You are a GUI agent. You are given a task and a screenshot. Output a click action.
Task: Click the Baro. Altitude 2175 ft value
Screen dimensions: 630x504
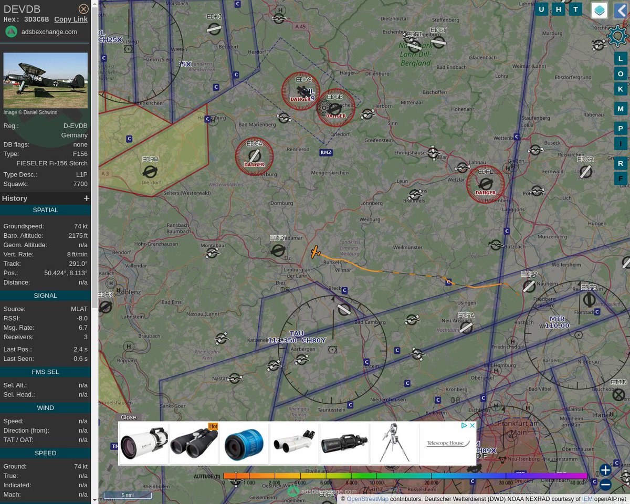78,235
